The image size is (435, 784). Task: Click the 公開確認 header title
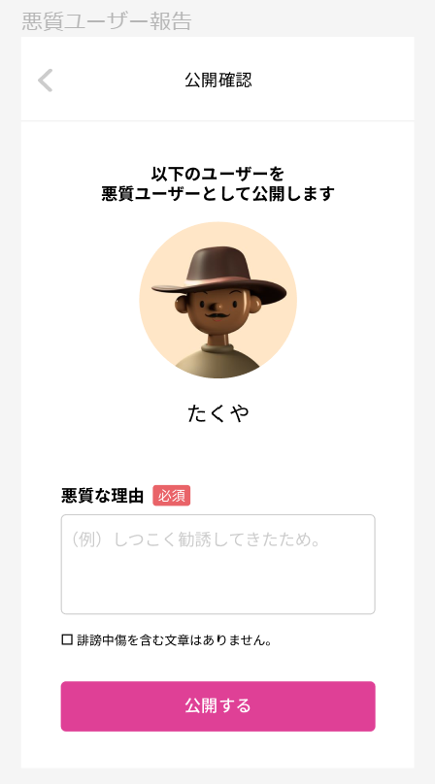pyautogui.click(x=218, y=80)
